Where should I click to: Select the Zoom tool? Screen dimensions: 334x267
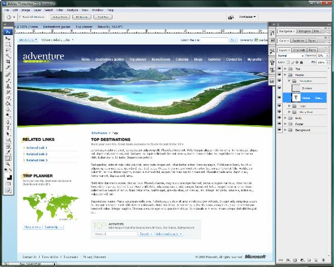click(x=8, y=164)
